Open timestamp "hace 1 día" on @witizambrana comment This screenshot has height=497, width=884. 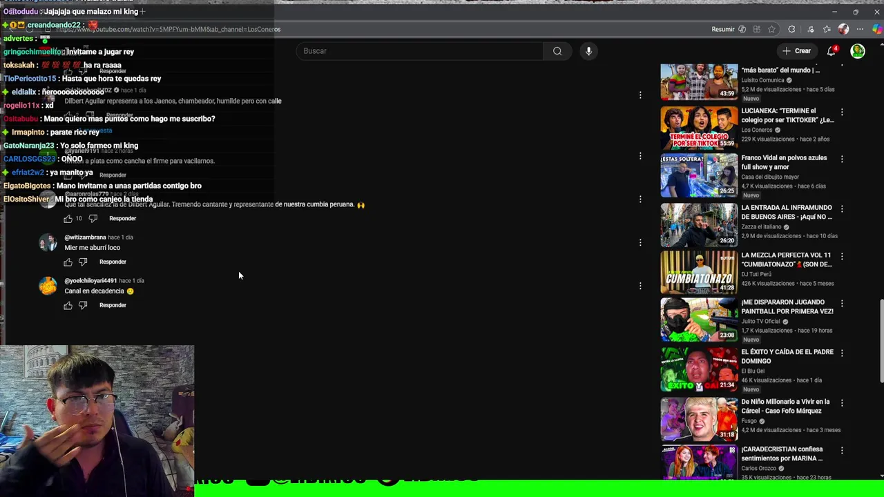point(120,237)
